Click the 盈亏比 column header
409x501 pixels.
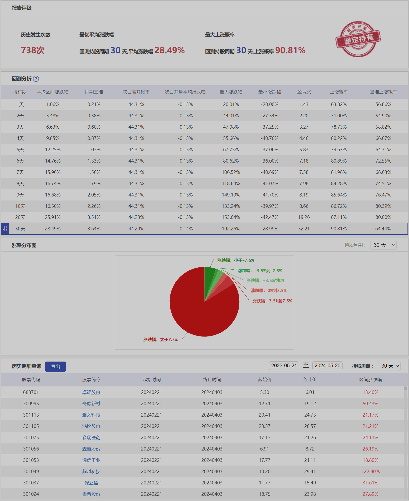click(304, 92)
